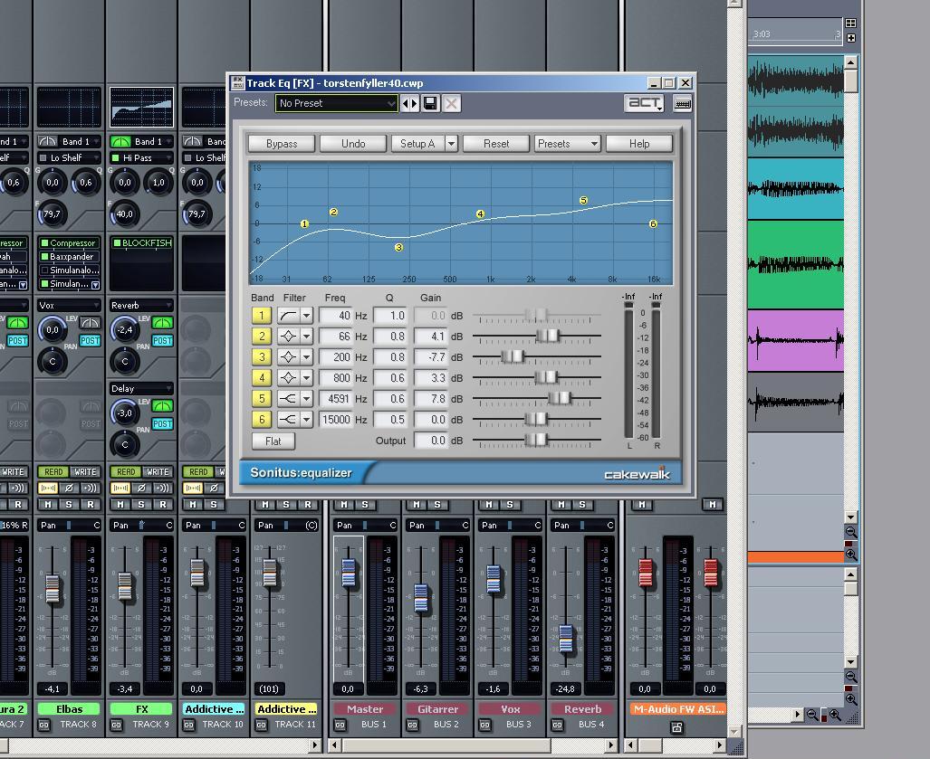Click the peak filter shape icon for band 2
This screenshot has height=759, width=930.
pyautogui.click(x=288, y=337)
